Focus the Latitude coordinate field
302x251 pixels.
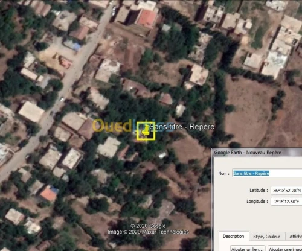(286, 191)
